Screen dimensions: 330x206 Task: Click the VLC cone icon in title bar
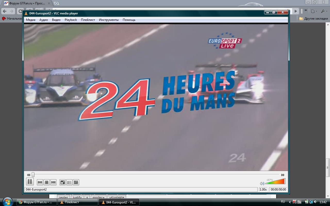26,13
